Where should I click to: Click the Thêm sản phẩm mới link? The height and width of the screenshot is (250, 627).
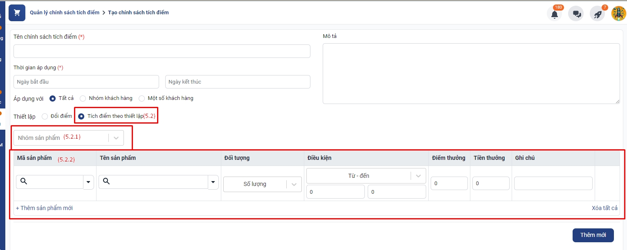(x=44, y=208)
